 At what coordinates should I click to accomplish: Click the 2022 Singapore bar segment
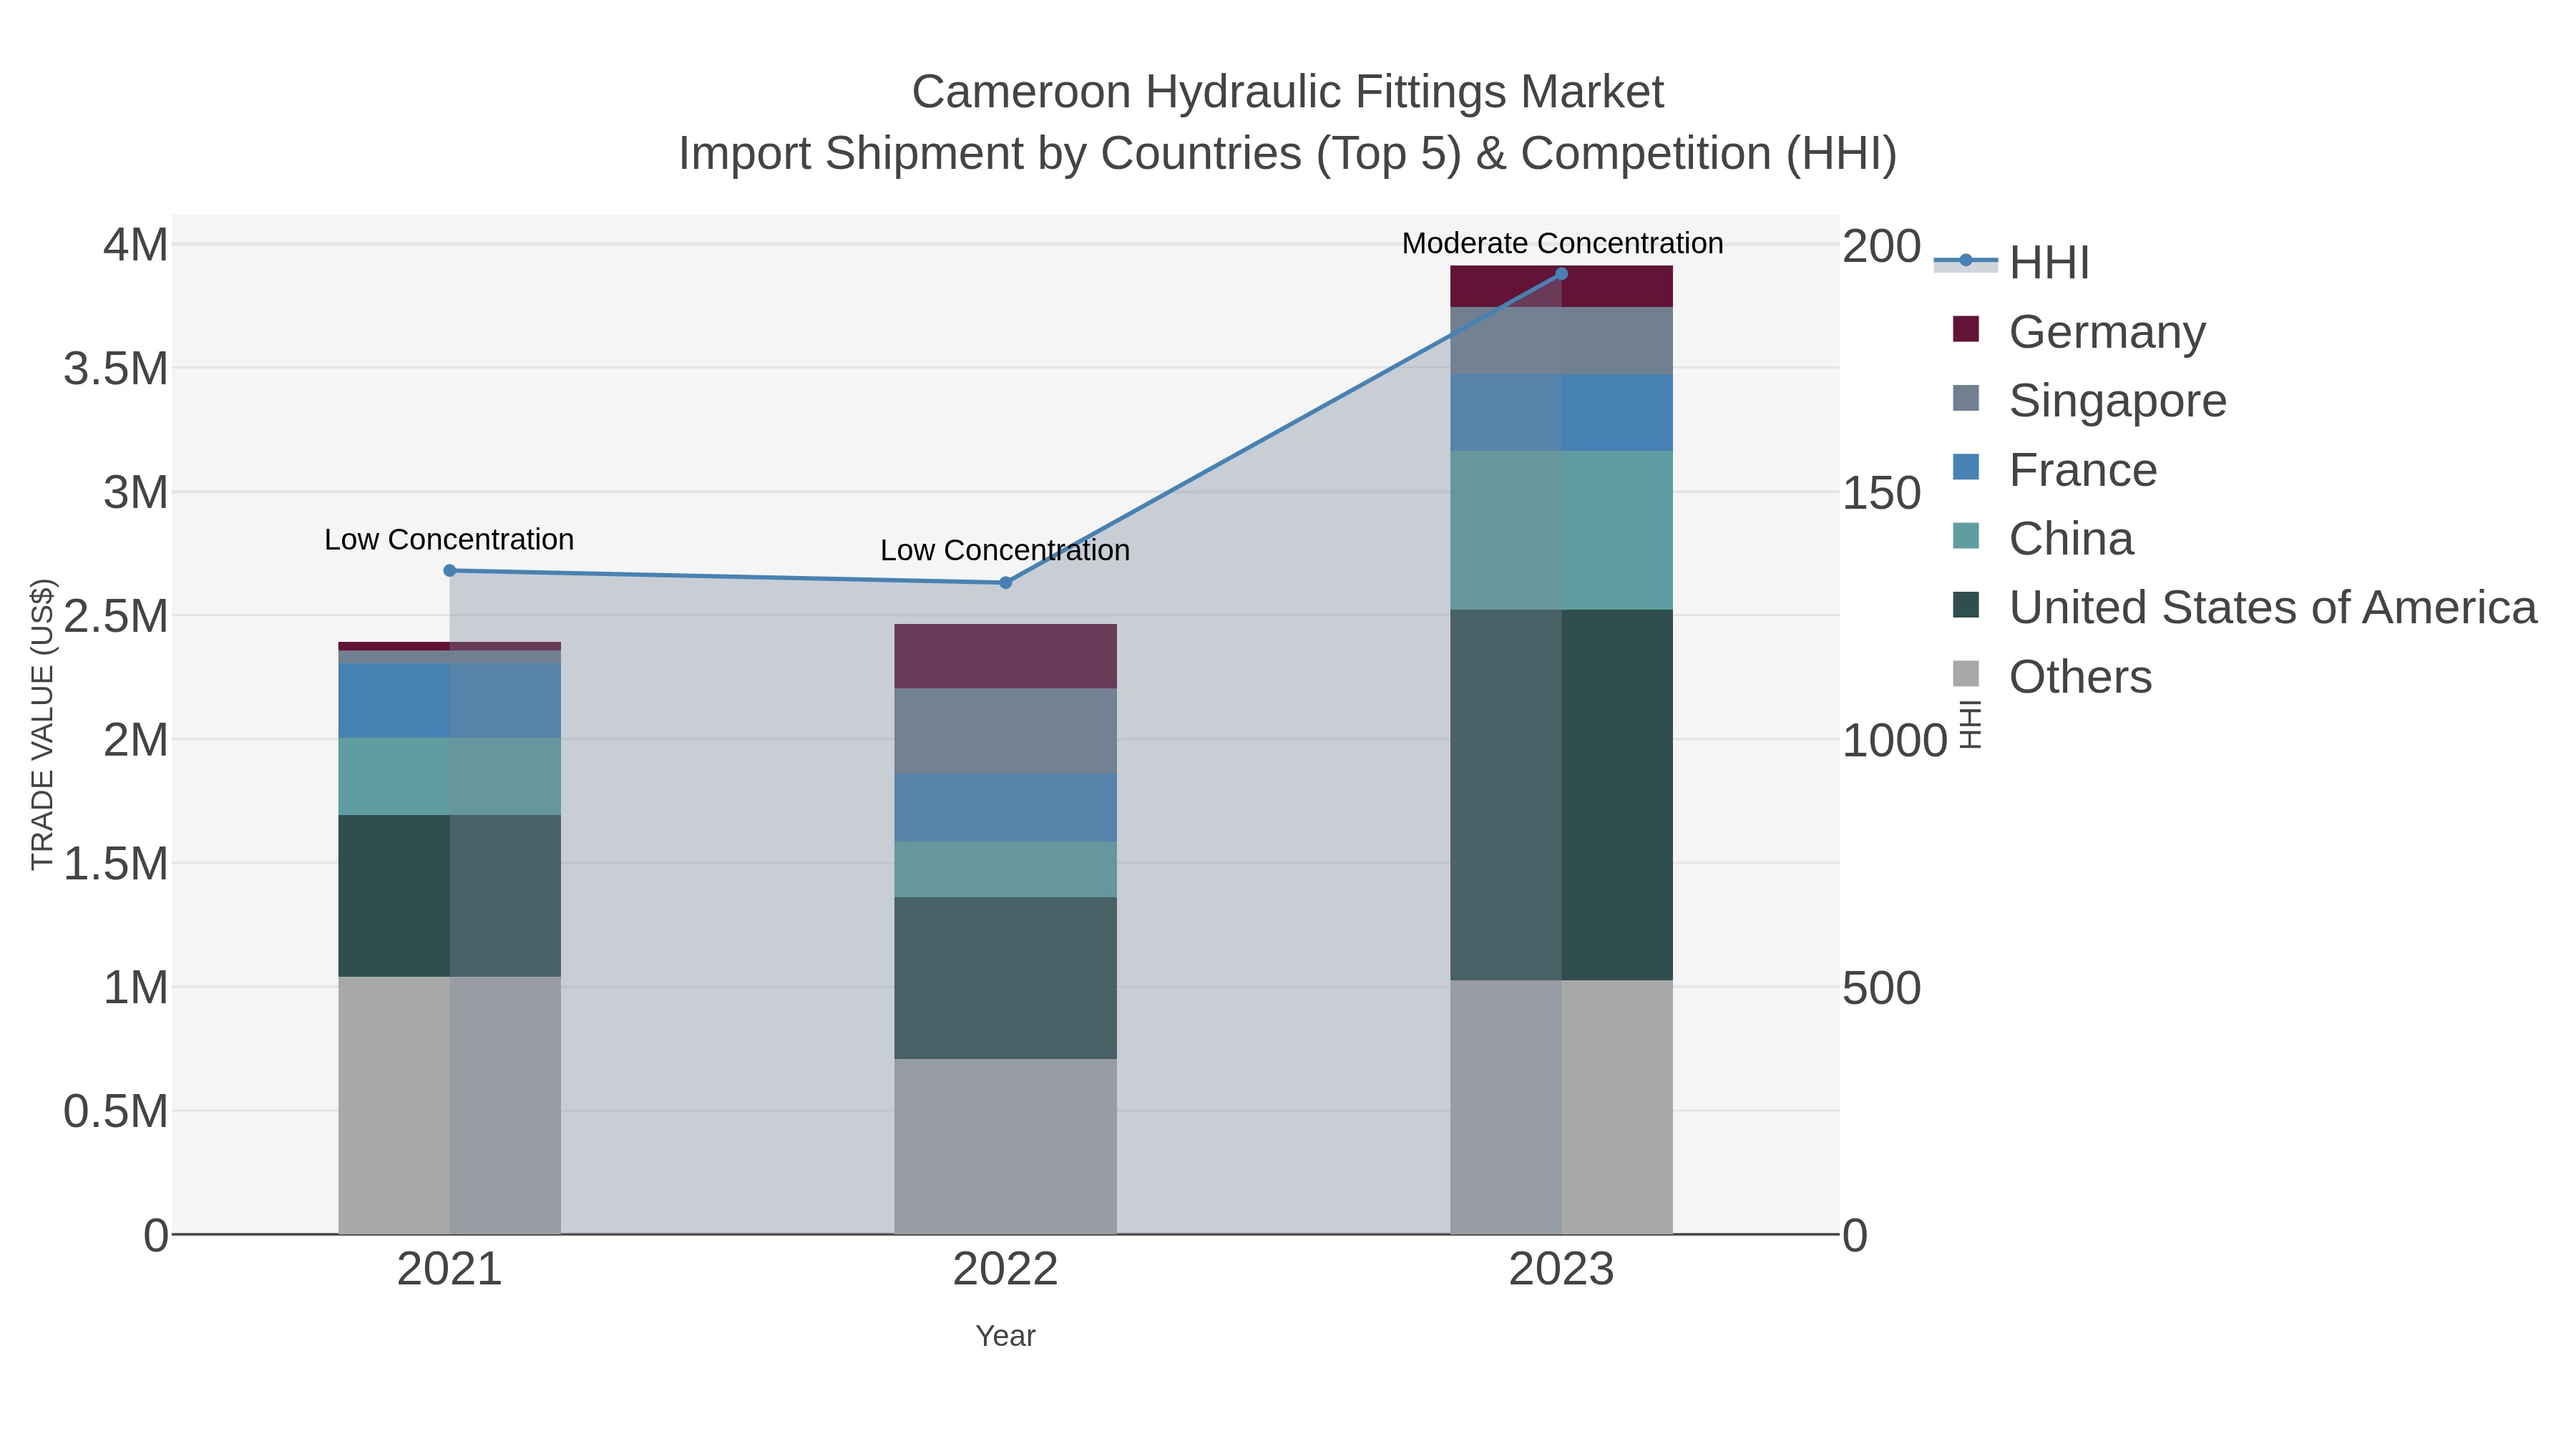1006,730
